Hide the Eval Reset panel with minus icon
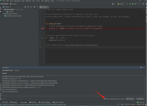This screenshot has height=106, width=147. coord(144,67)
